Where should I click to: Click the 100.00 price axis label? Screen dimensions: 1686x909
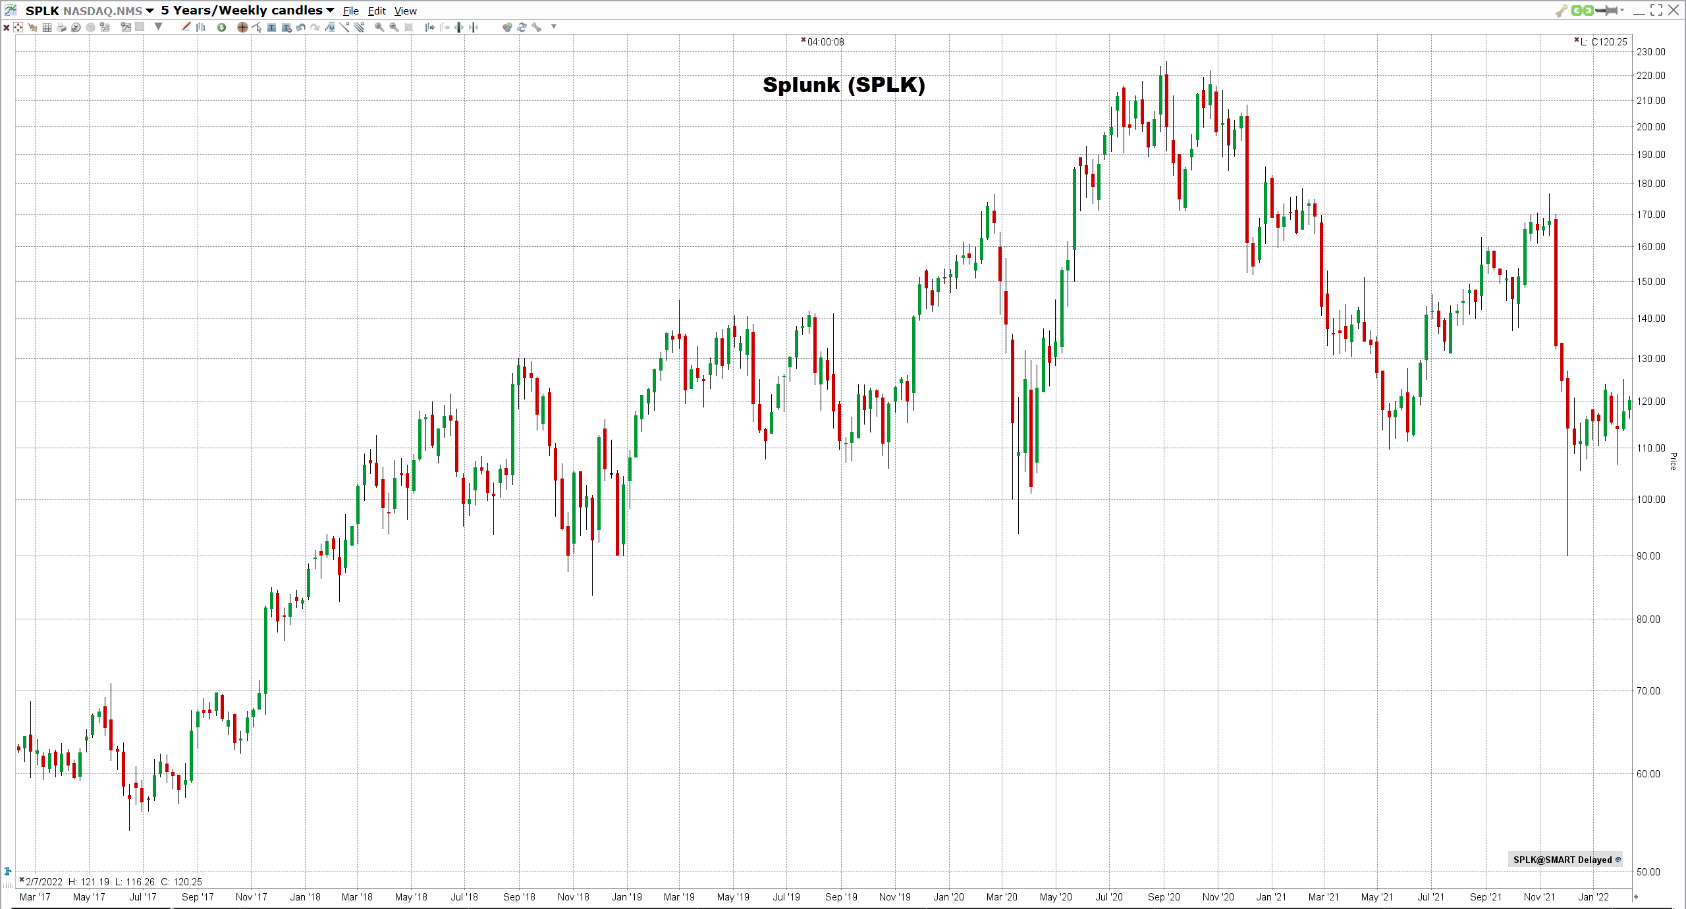point(1651,500)
